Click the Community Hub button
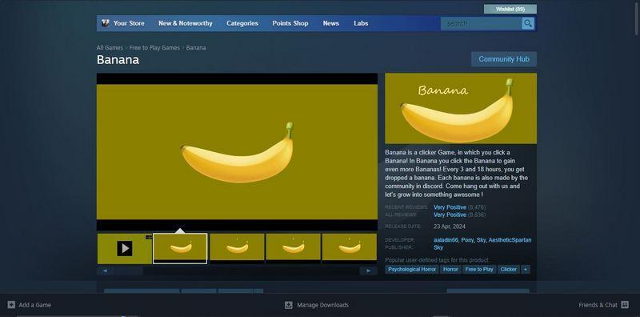 click(504, 59)
